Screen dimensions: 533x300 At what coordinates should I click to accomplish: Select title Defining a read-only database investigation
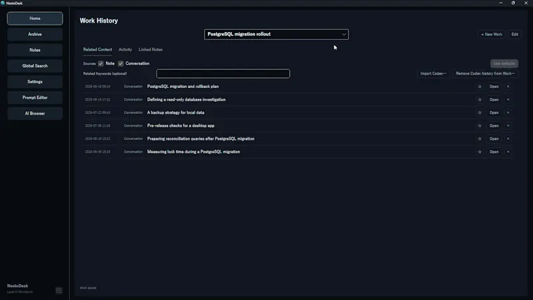point(187,99)
